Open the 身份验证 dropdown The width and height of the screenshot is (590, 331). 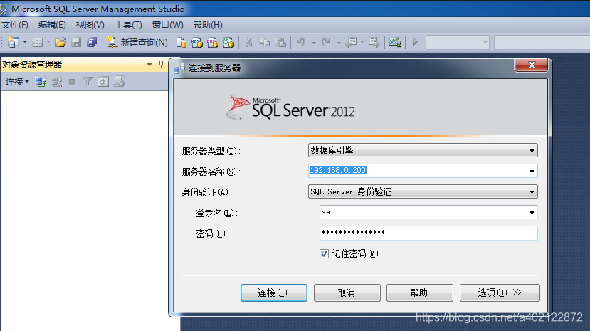tap(423, 191)
